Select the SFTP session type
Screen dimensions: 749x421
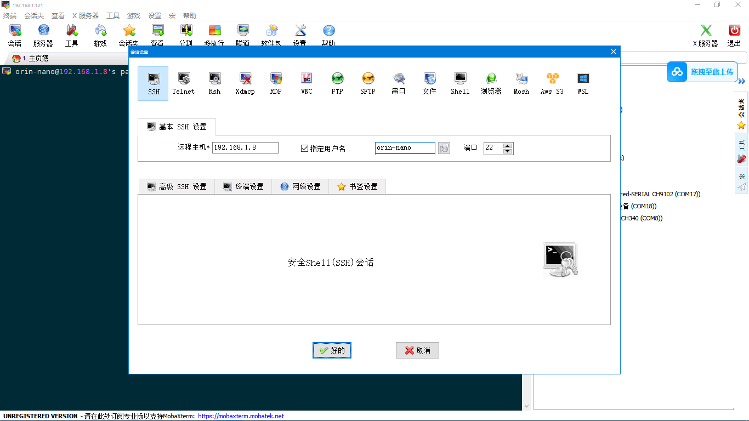[368, 83]
